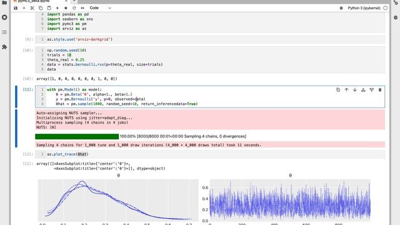
Task: Click the 'import arviz as az' line
Action: tap(67, 29)
